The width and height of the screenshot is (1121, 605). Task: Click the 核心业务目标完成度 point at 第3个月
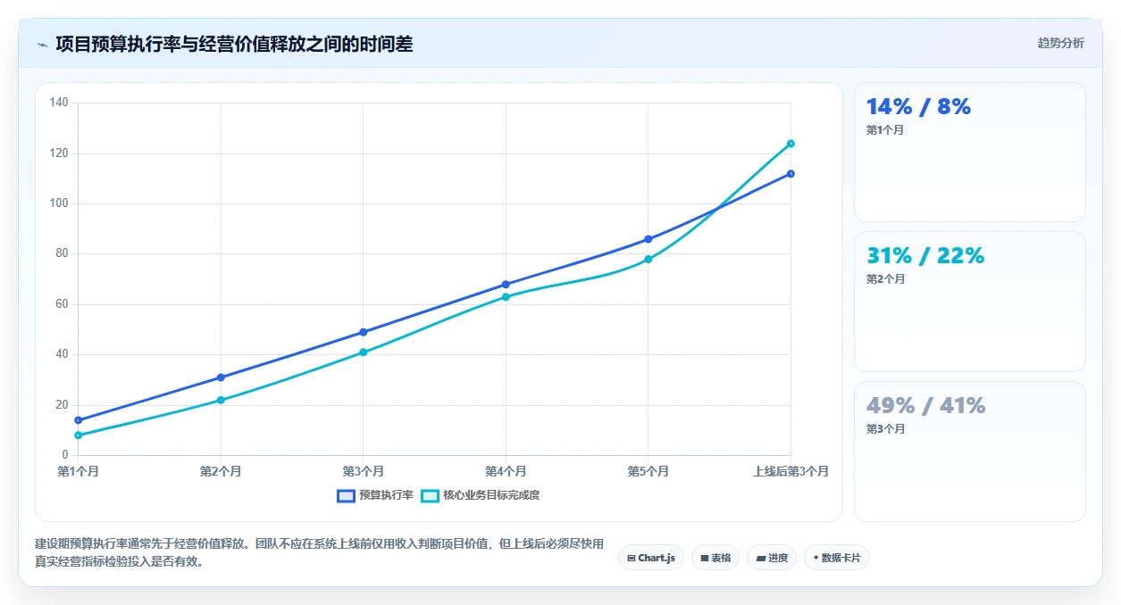[364, 352]
